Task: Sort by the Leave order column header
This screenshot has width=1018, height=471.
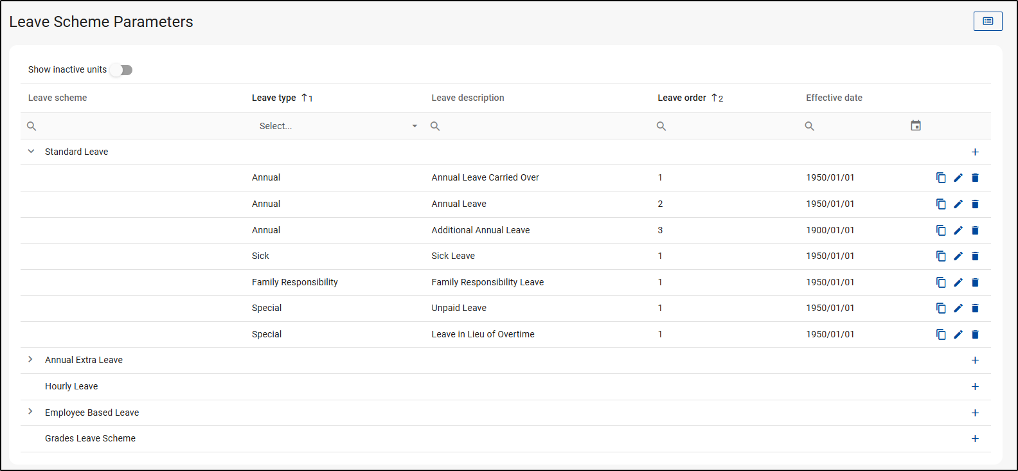Action: point(681,98)
